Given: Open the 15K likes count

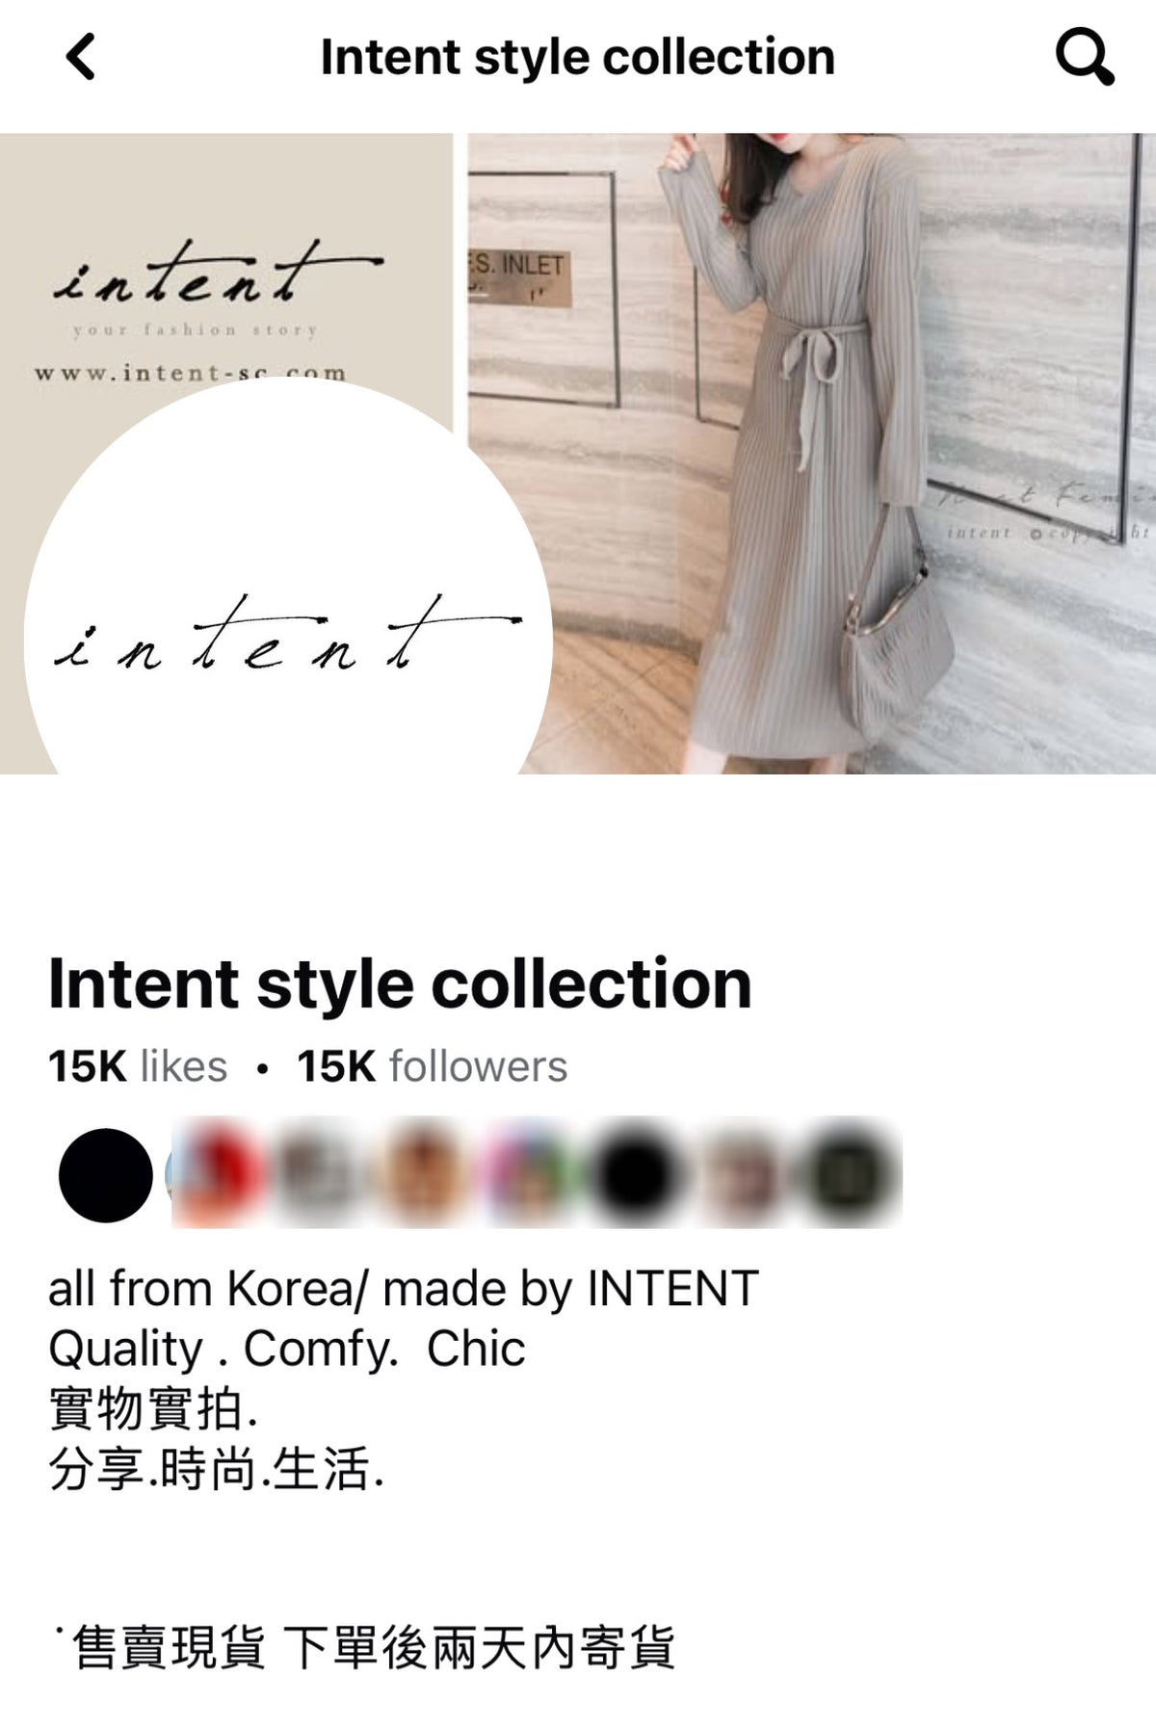Looking at the screenshot, I should [138, 1066].
